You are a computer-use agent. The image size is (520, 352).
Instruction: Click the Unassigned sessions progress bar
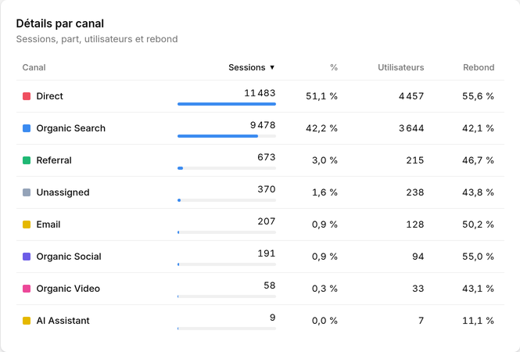227,200
